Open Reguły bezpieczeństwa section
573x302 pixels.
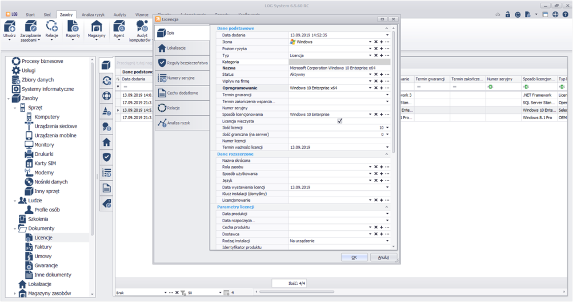(182, 63)
